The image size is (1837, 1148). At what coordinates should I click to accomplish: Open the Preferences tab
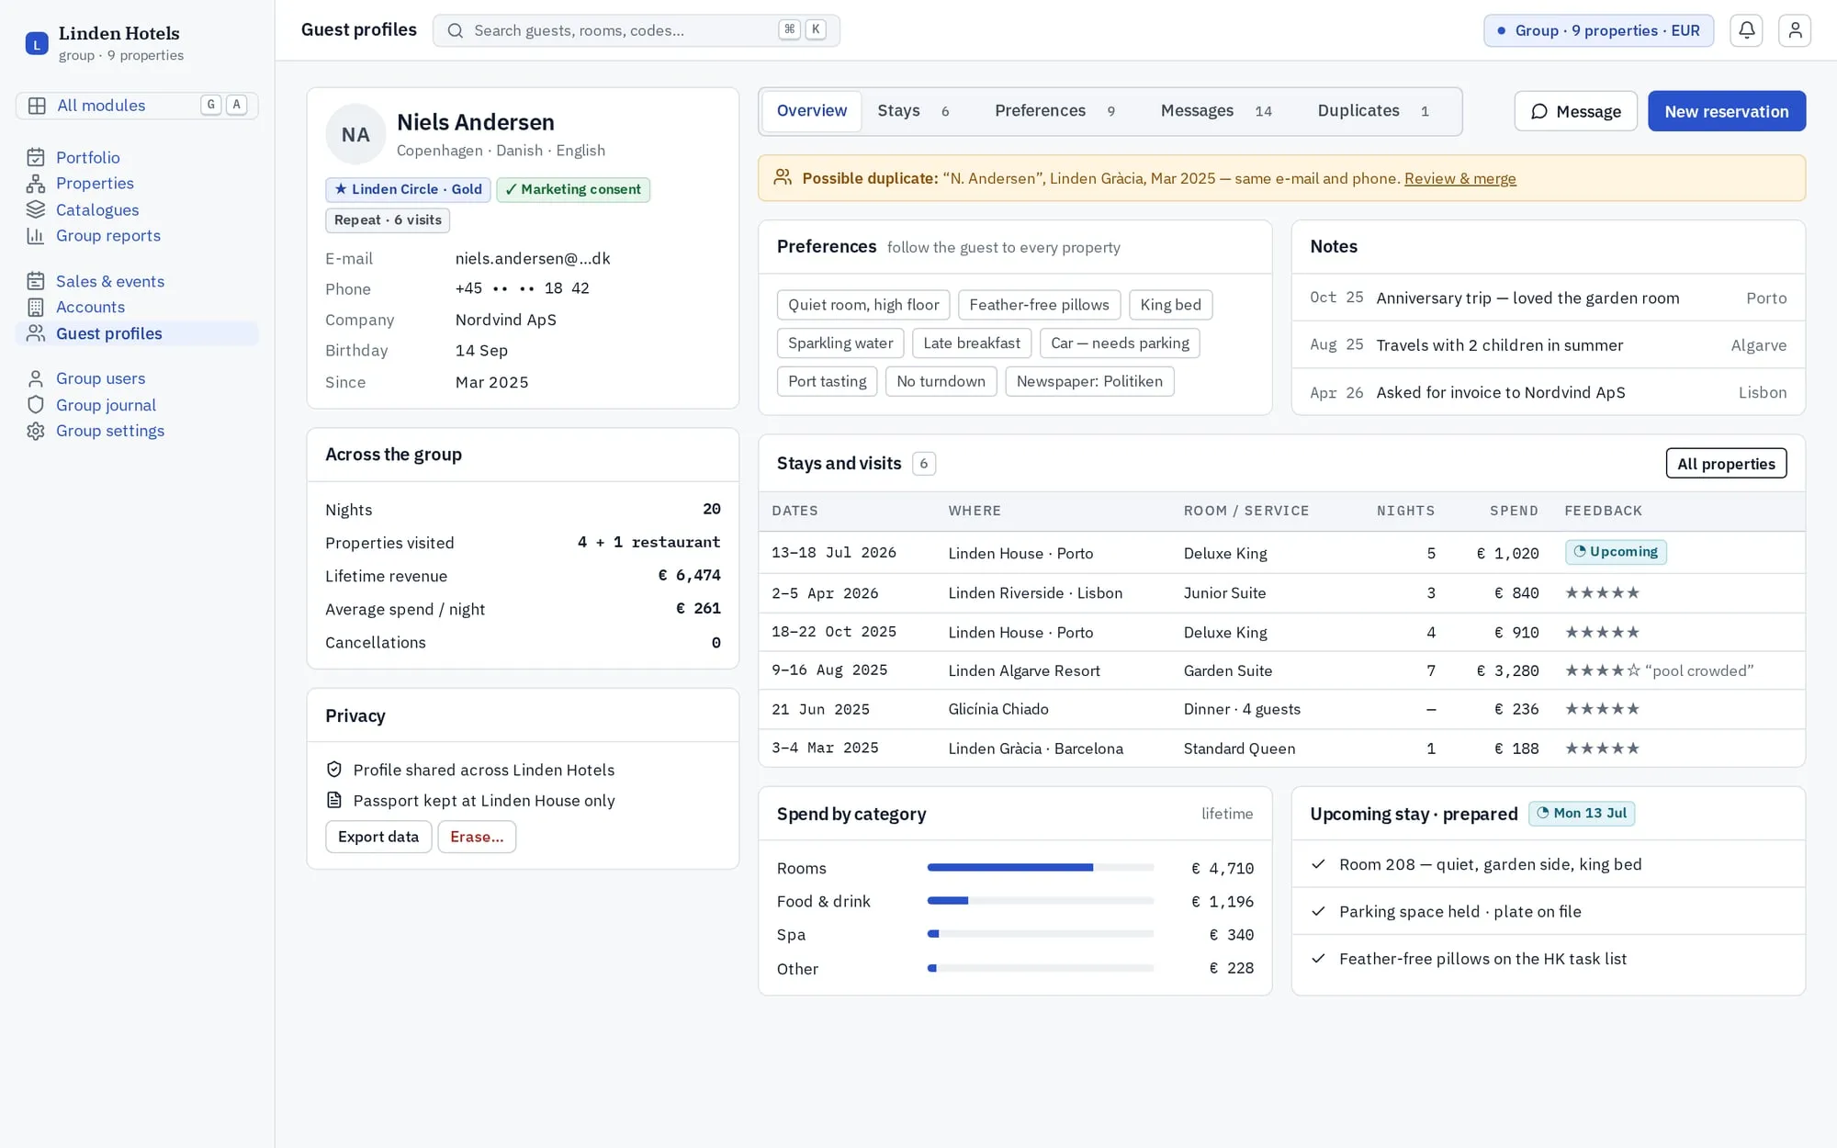[1054, 111]
